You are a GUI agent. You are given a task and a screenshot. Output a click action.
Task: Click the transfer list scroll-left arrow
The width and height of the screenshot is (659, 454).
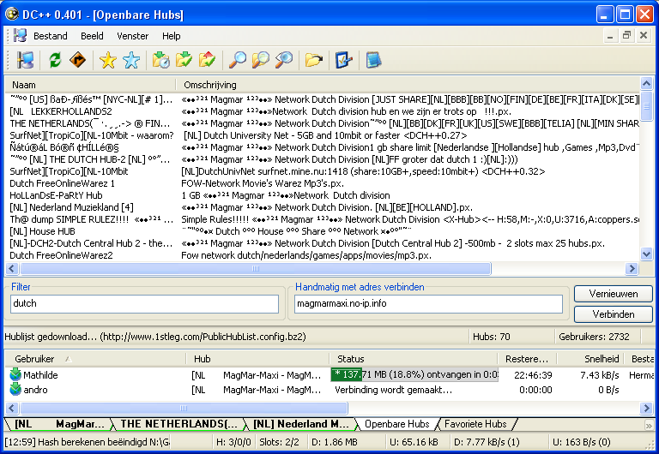click(11, 408)
